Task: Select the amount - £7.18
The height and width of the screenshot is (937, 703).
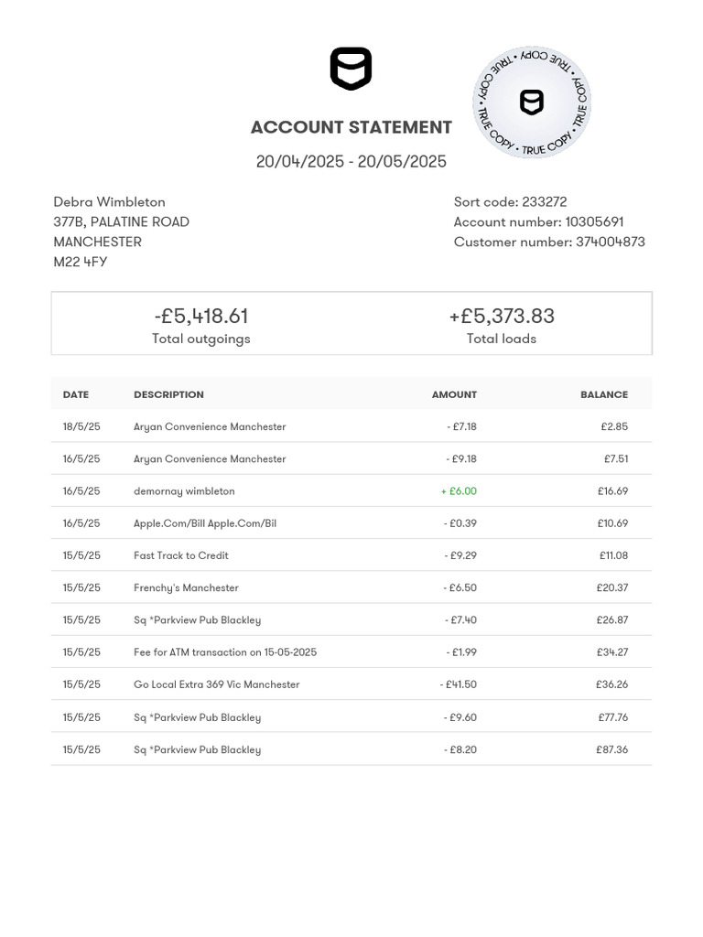Action: click(461, 426)
